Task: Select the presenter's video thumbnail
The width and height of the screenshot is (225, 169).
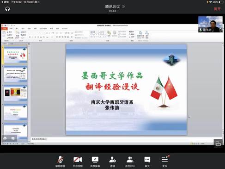Action: coord(210,24)
